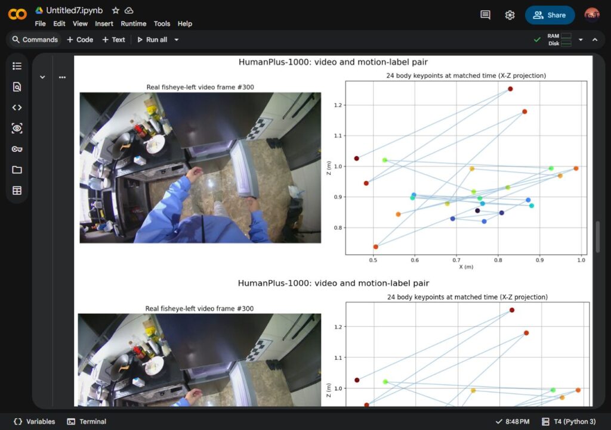Screen dimensions: 611x430
Task: Open the comments panel icon
Action: click(485, 15)
